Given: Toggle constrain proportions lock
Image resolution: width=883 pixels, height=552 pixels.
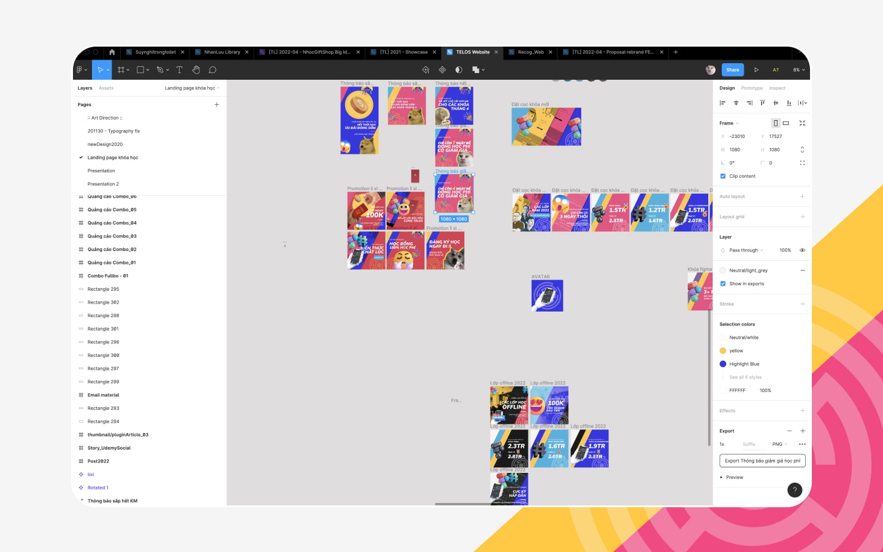Looking at the screenshot, I should (x=802, y=150).
